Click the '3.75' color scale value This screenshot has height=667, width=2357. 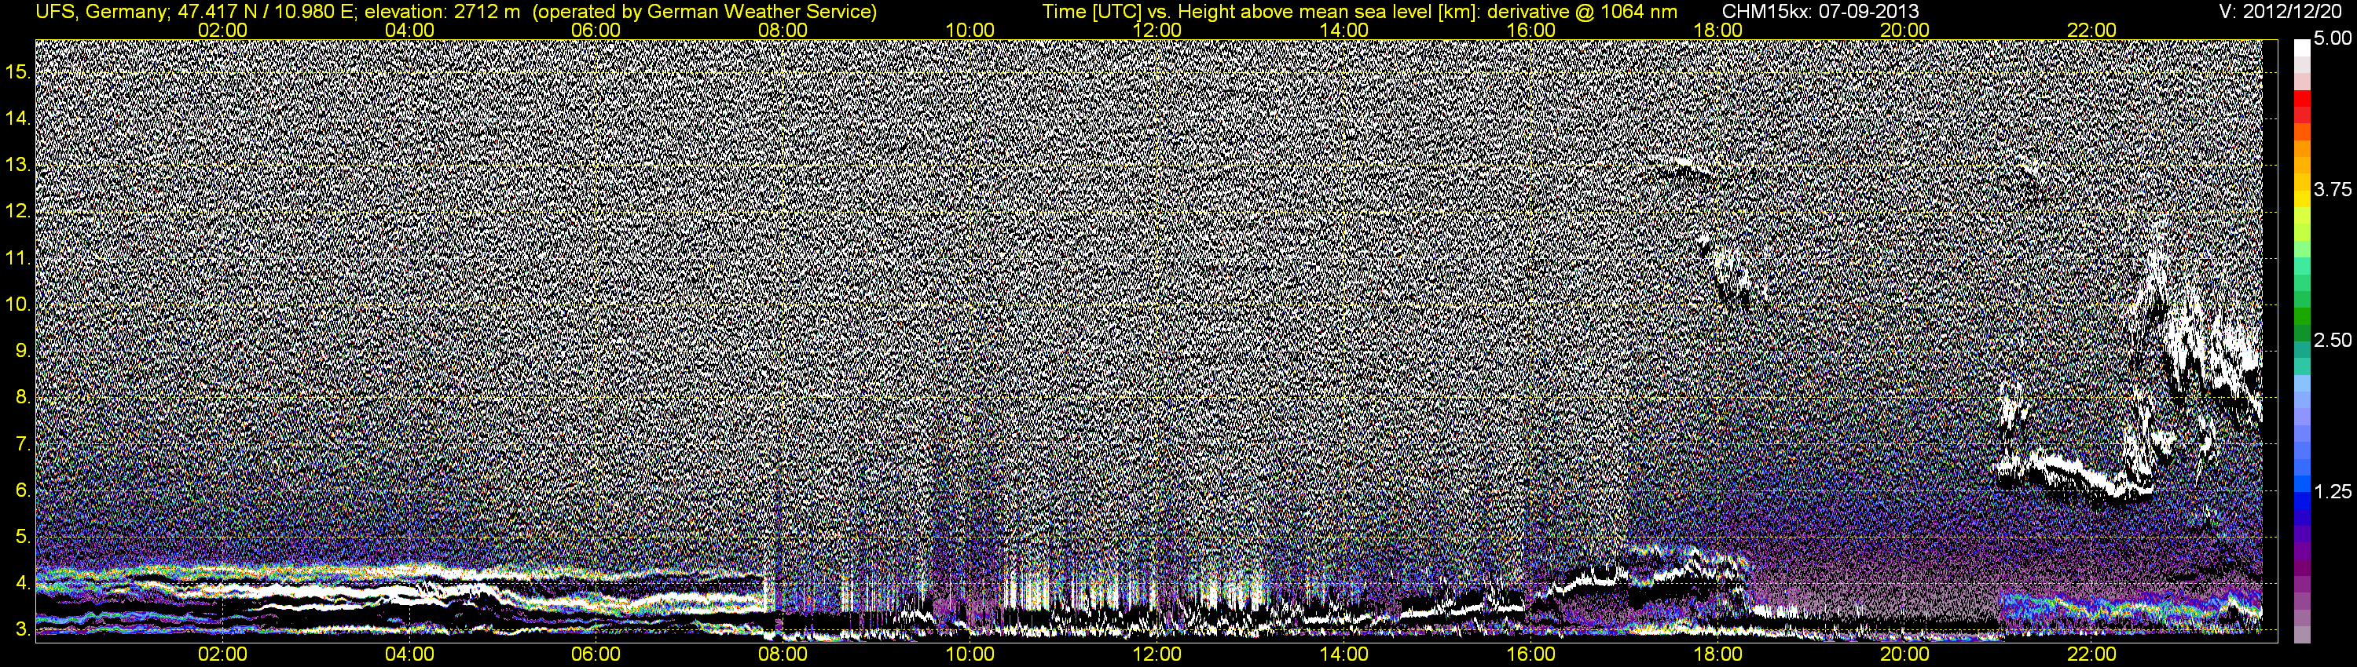click(x=2333, y=189)
